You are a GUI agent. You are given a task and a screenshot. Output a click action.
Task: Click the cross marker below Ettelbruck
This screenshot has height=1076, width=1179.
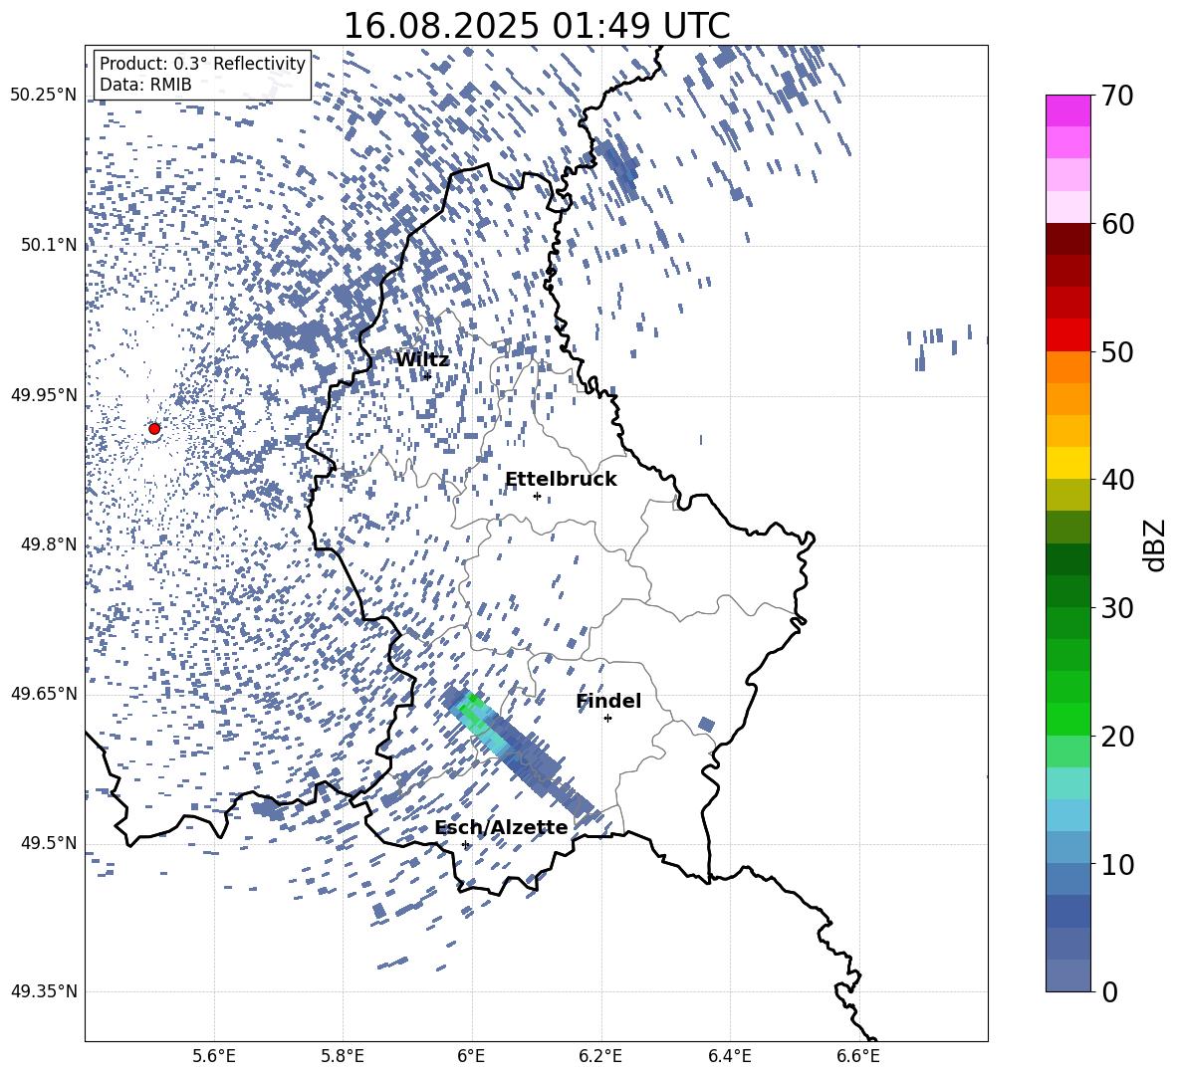(x=537, y=496)
